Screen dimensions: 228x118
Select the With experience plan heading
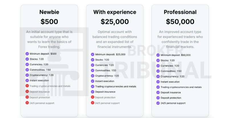115,12
